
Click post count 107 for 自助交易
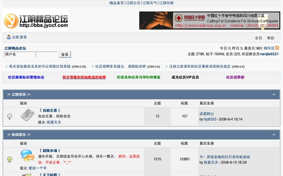[x=185, y=116]
